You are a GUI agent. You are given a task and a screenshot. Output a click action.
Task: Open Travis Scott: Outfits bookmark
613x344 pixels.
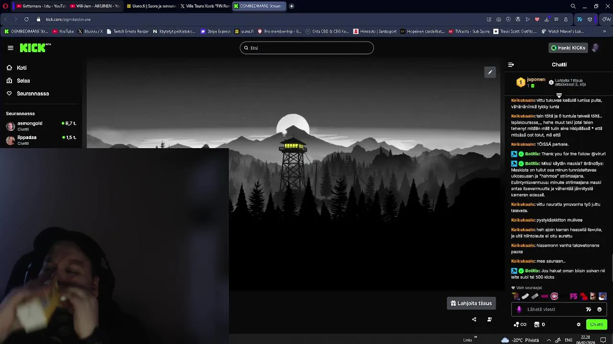coord(516,32)
